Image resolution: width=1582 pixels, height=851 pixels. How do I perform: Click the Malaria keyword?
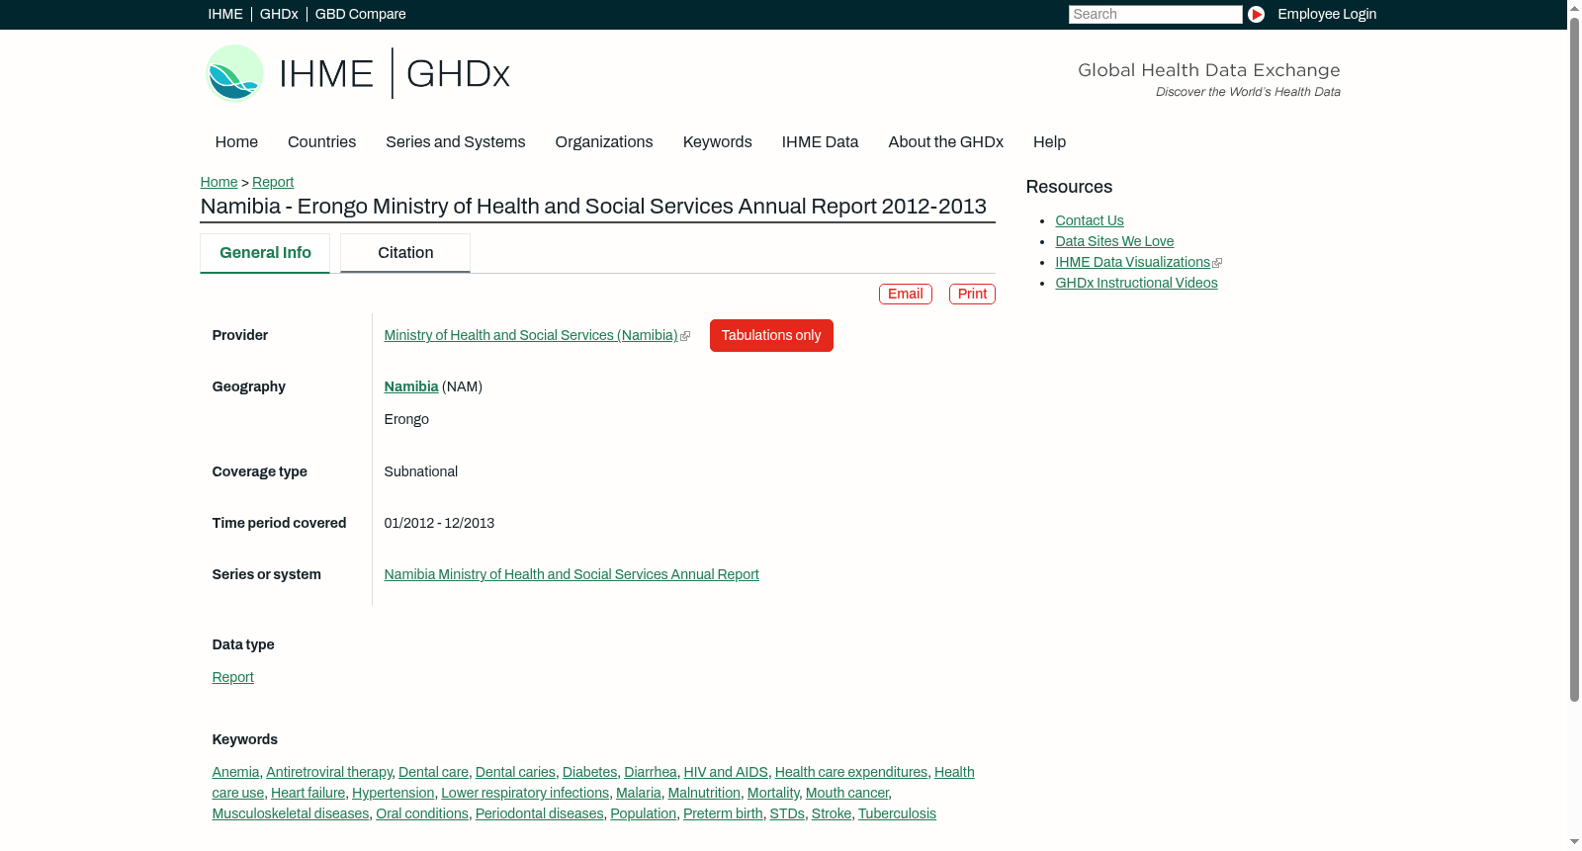pos(639,794)
